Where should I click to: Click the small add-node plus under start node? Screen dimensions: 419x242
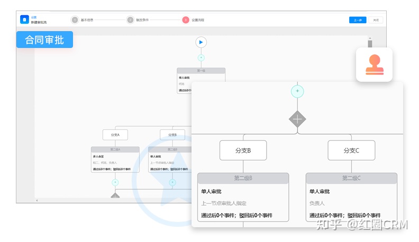(x=201, y=57)
